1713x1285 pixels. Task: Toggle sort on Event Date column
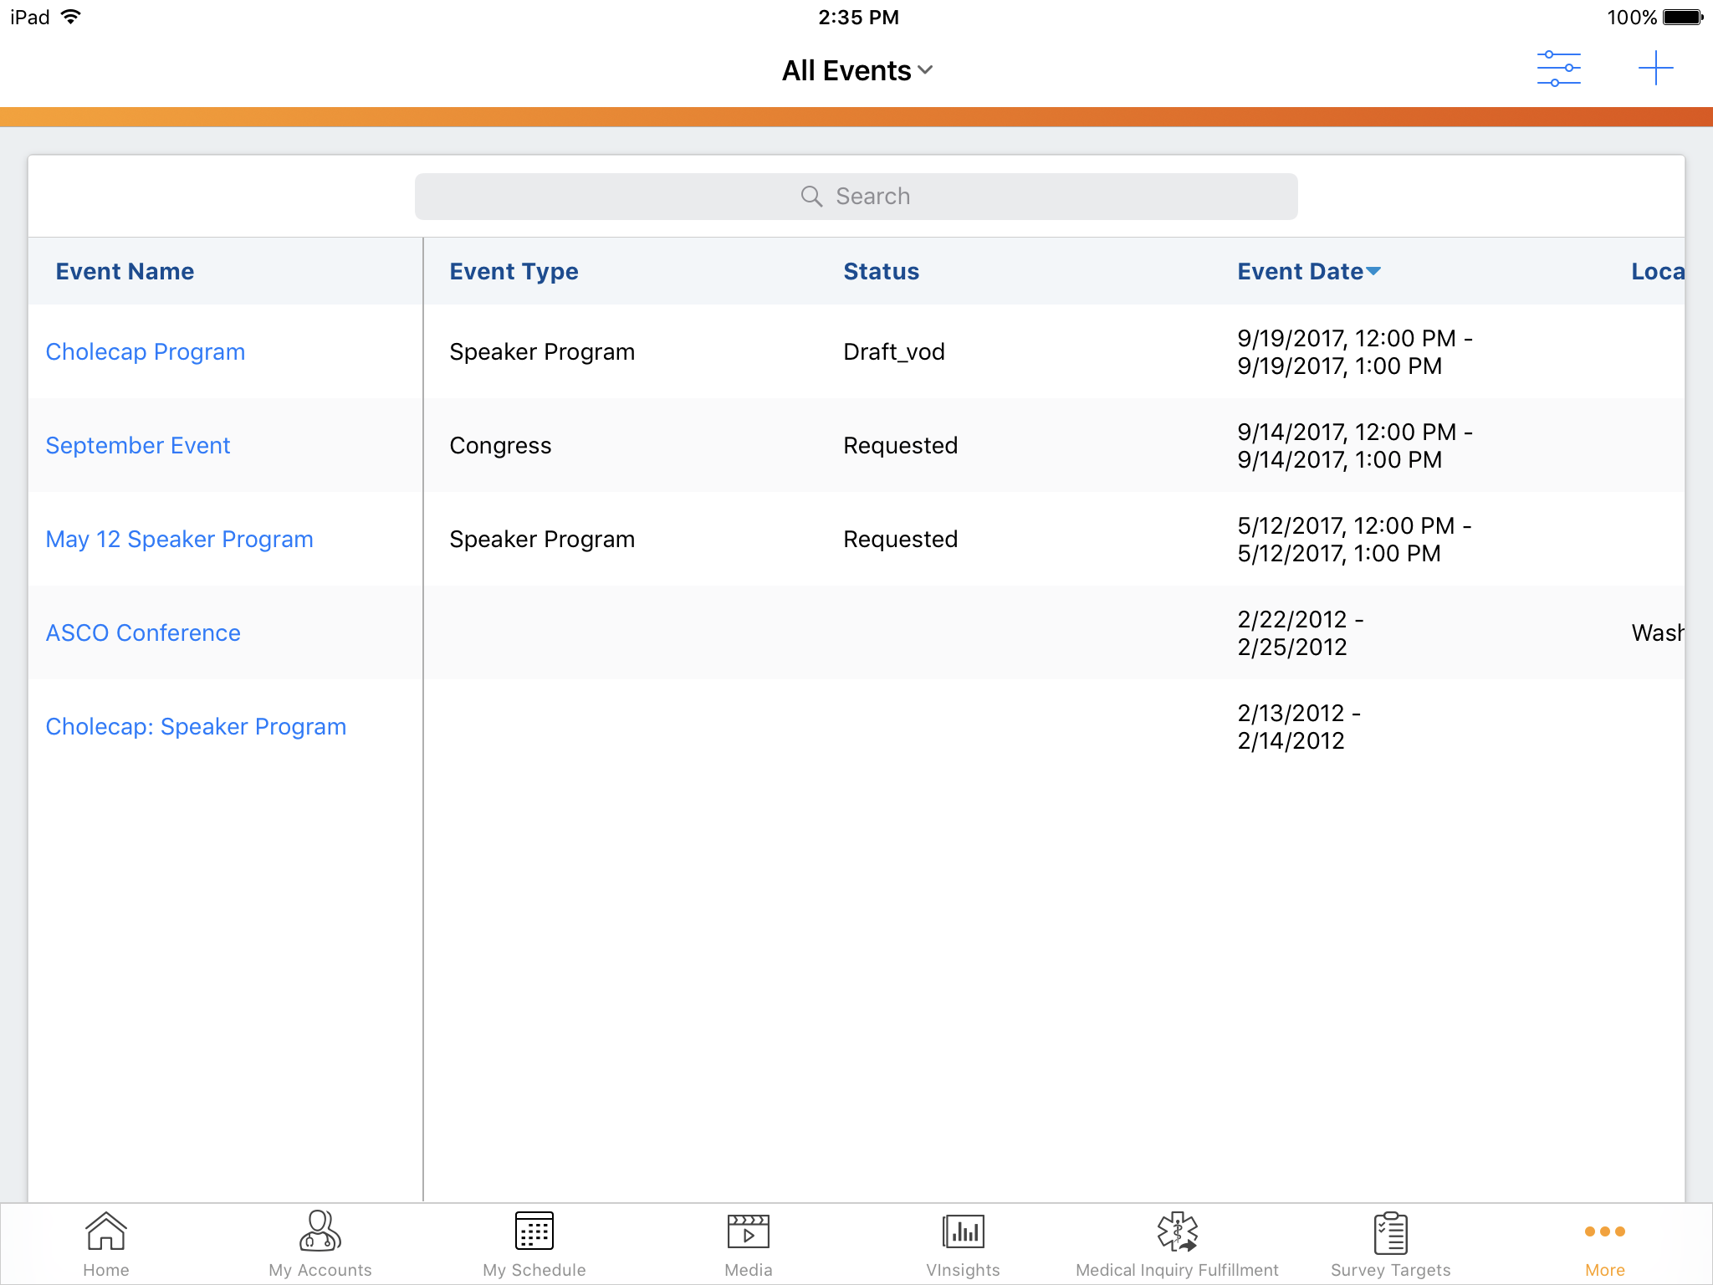[x=1308, y=272]
